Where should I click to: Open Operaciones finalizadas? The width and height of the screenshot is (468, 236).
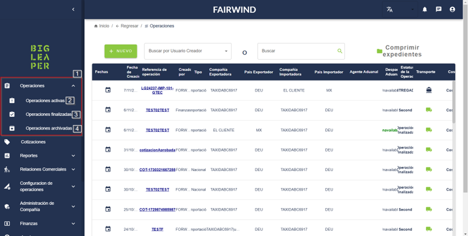pos(48,114)
